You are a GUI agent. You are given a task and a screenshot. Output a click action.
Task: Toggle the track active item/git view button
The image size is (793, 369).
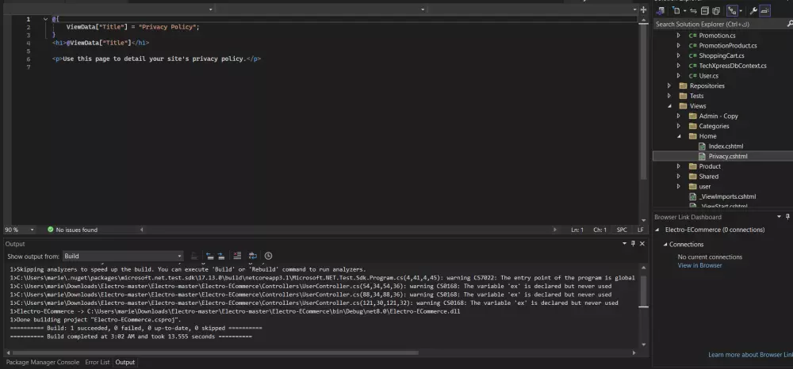(x=732, y=10)
